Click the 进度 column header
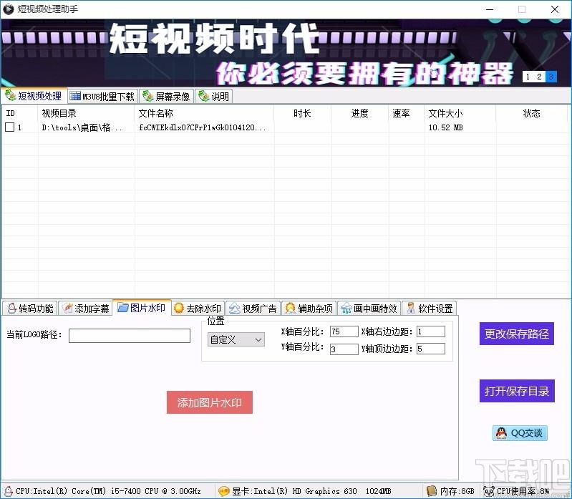This screenshot has width=572, height=499. pyautogui.click(x=359, y=113)
